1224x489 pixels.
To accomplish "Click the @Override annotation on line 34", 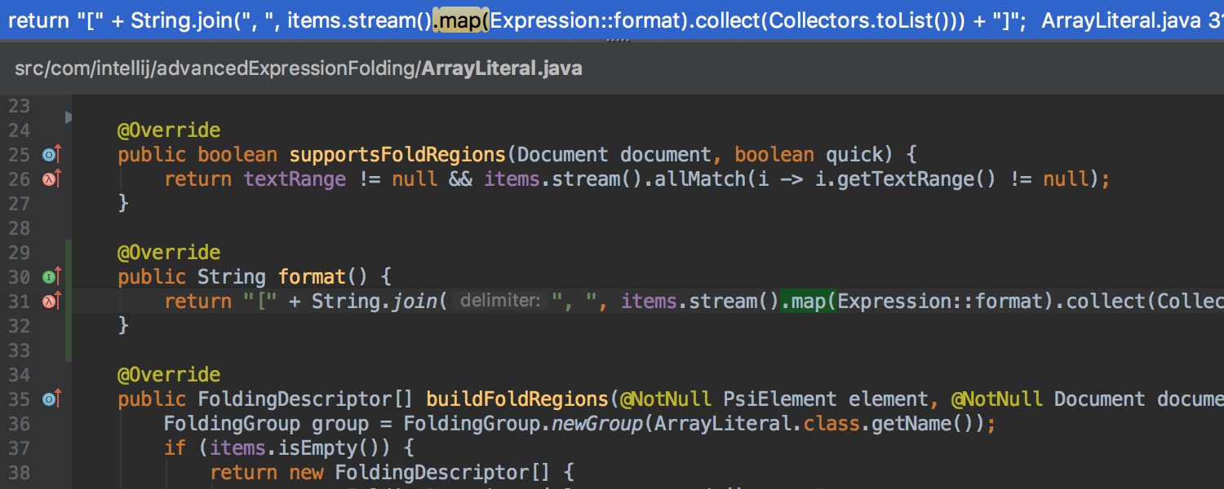I will [169, 375].
